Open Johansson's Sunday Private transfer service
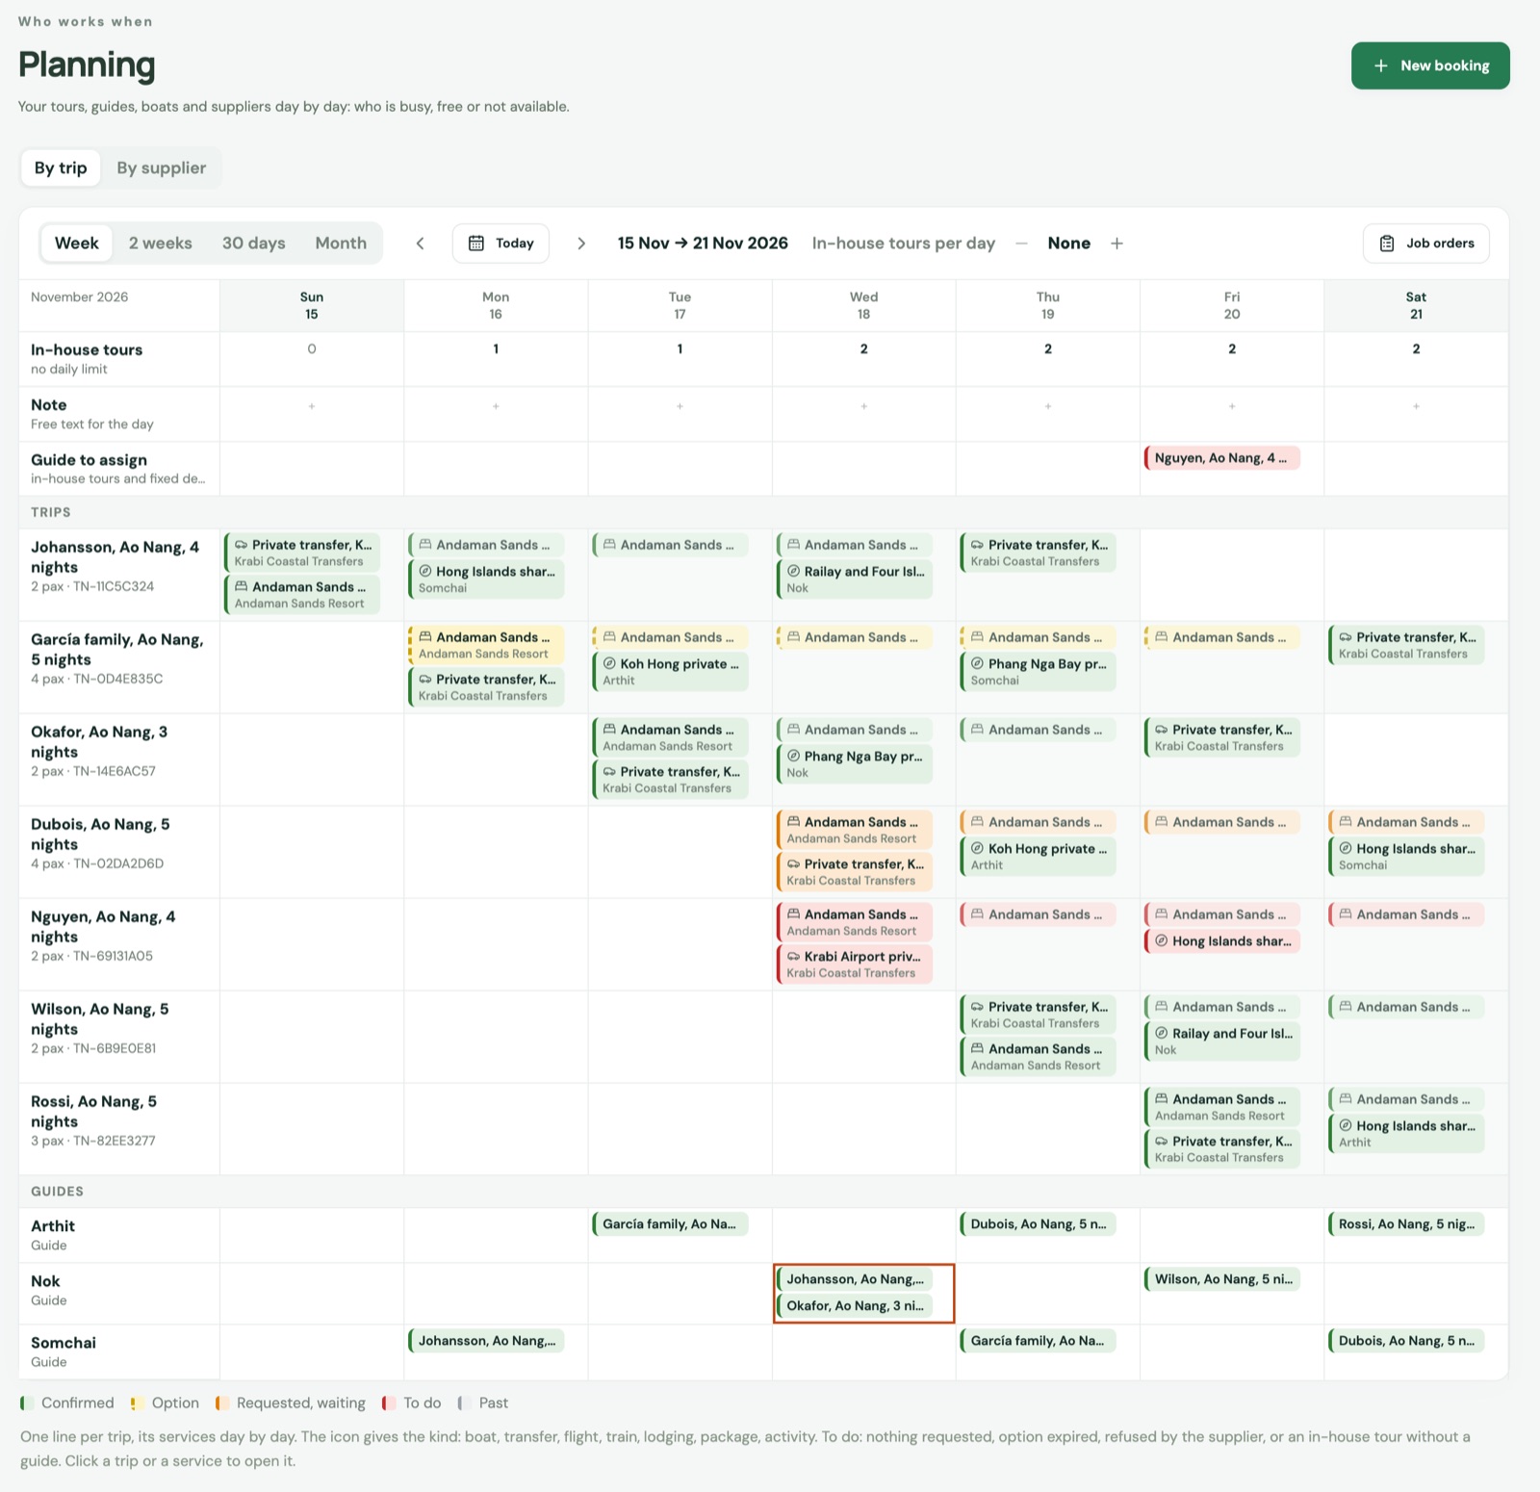 tap(302, 553)
